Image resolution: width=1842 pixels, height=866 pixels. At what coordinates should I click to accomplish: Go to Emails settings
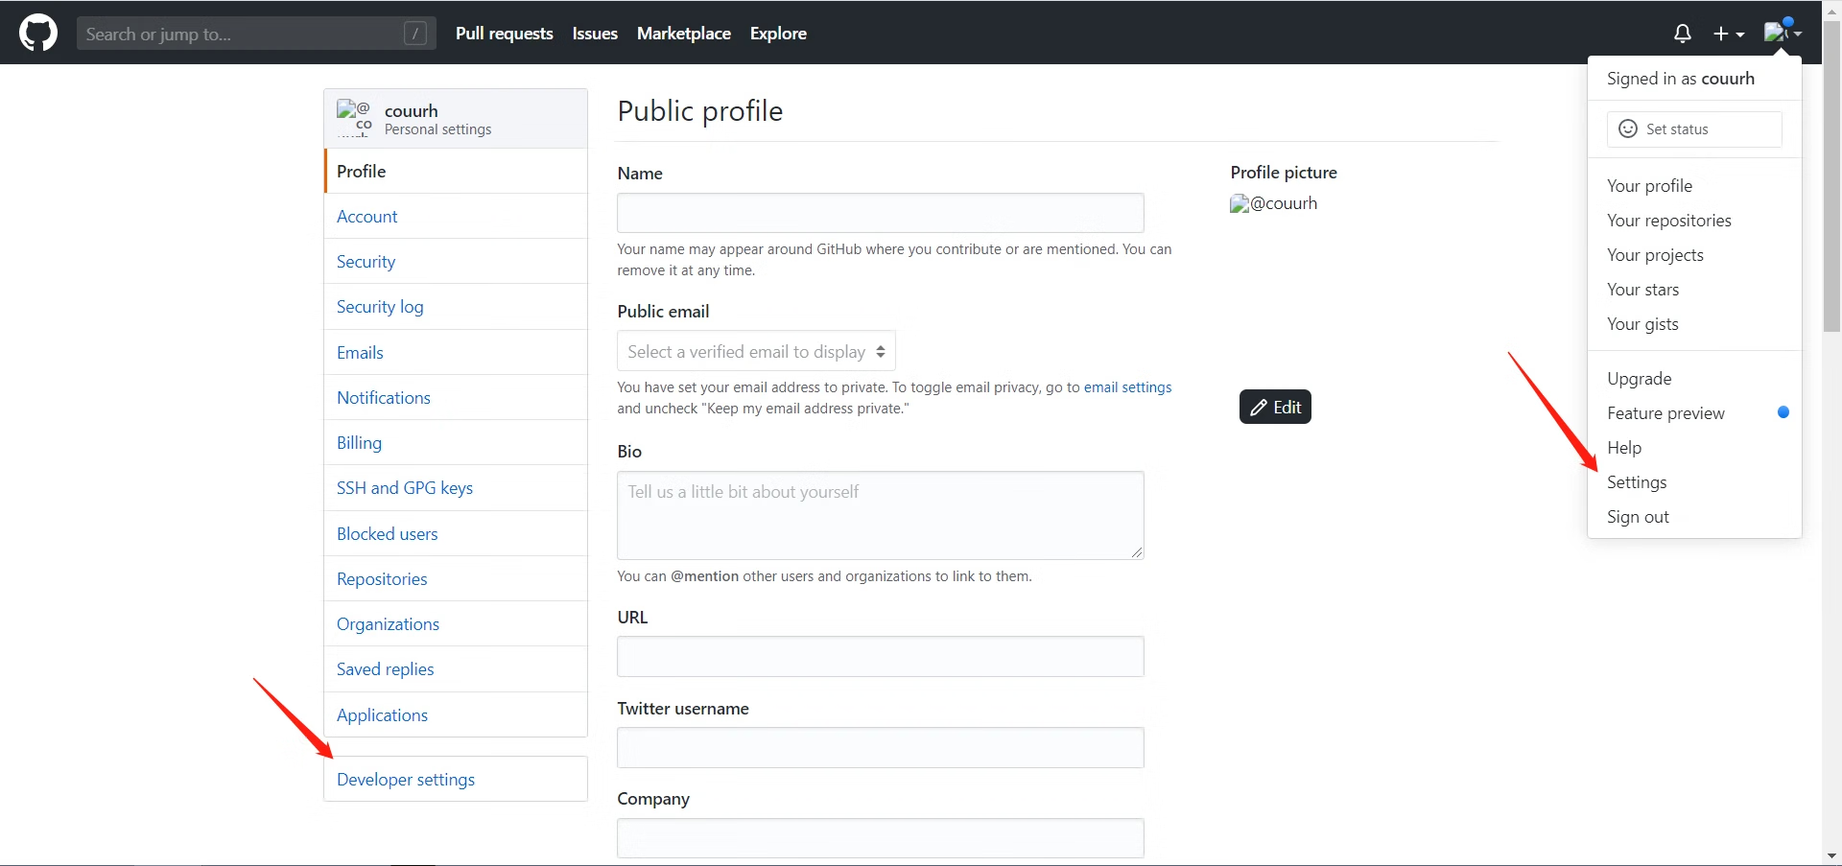pyautogui.click(x=456, y=352)
